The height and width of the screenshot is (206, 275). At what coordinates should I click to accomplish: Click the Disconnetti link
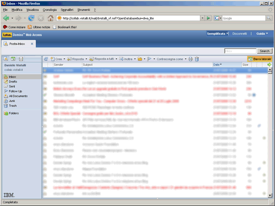240,33
